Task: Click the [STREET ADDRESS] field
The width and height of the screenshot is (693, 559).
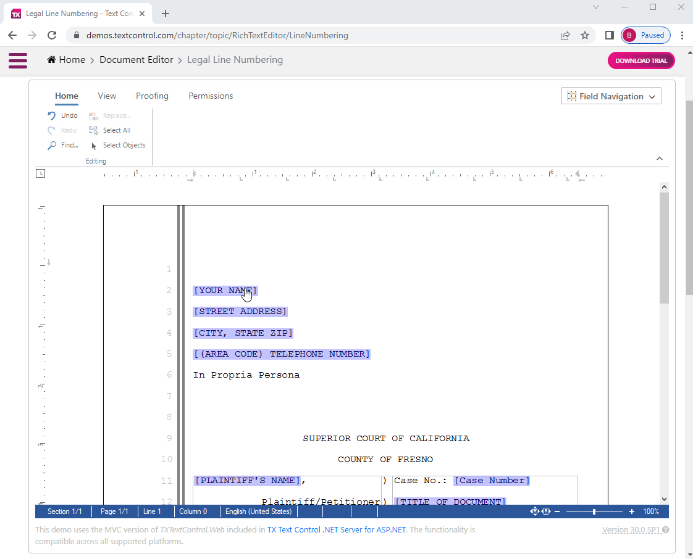Action: click(x=240, y=312)
